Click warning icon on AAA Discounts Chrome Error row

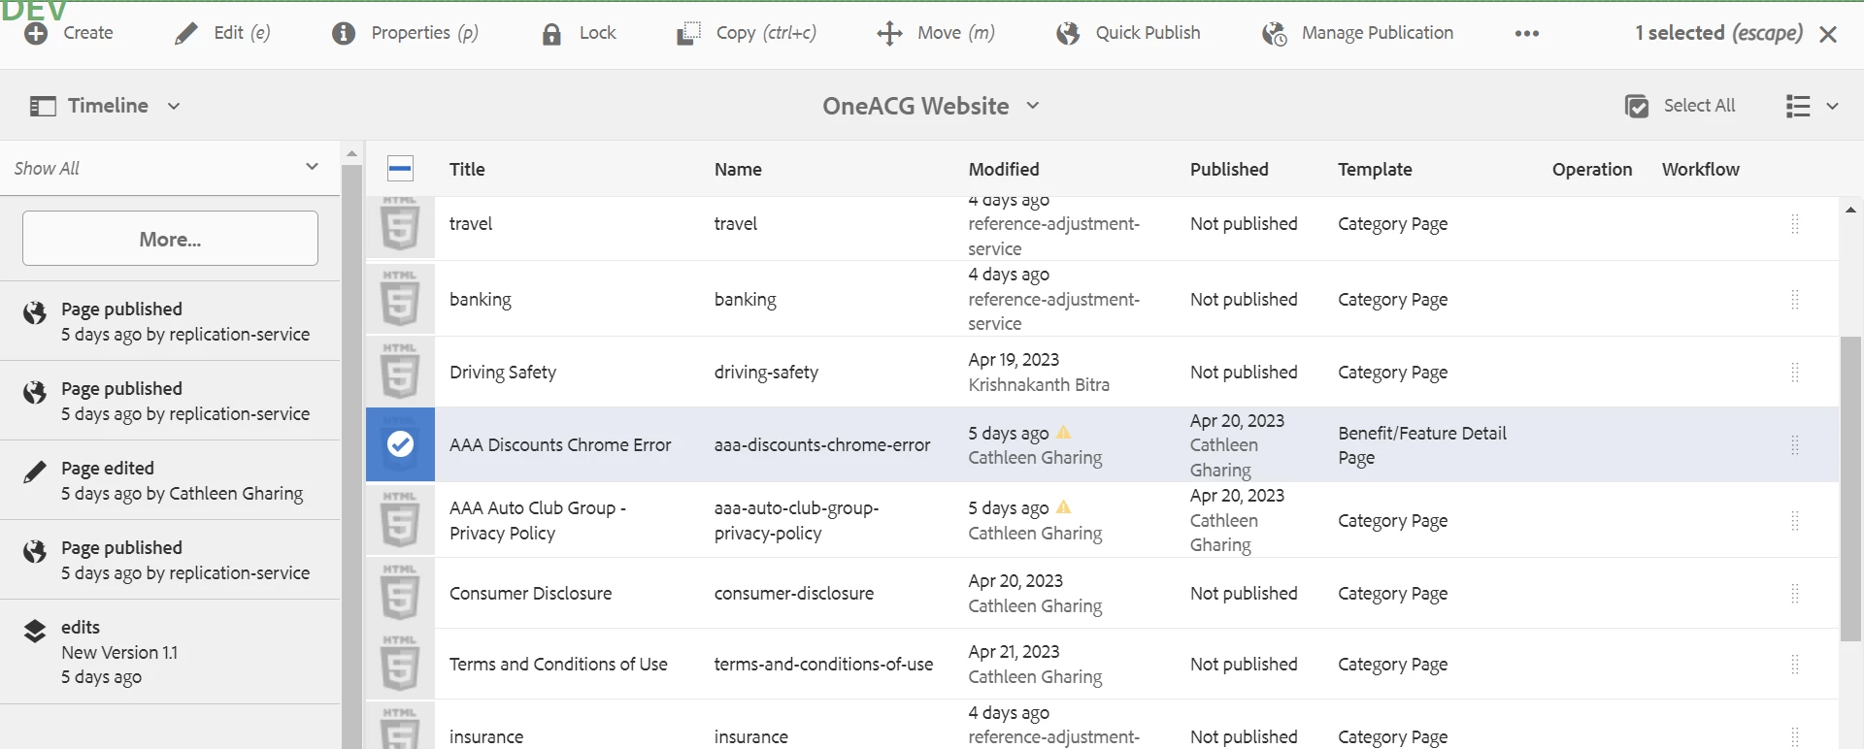coord(1064,433)
